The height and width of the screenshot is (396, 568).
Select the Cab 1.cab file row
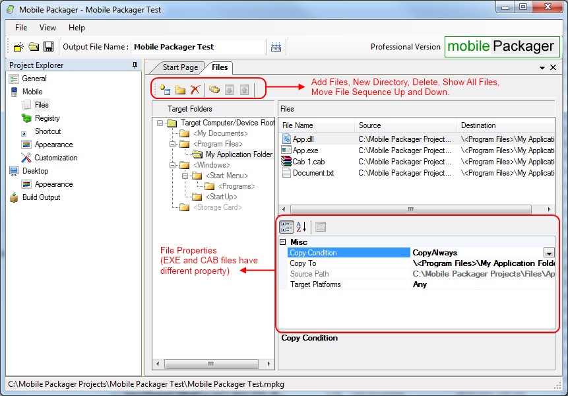(418, 162)
